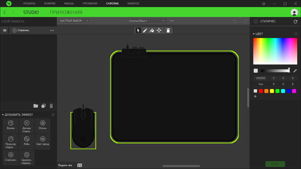Open the Chroma tab
Viewport: 301px width, 169px height.
coord(112,3)
